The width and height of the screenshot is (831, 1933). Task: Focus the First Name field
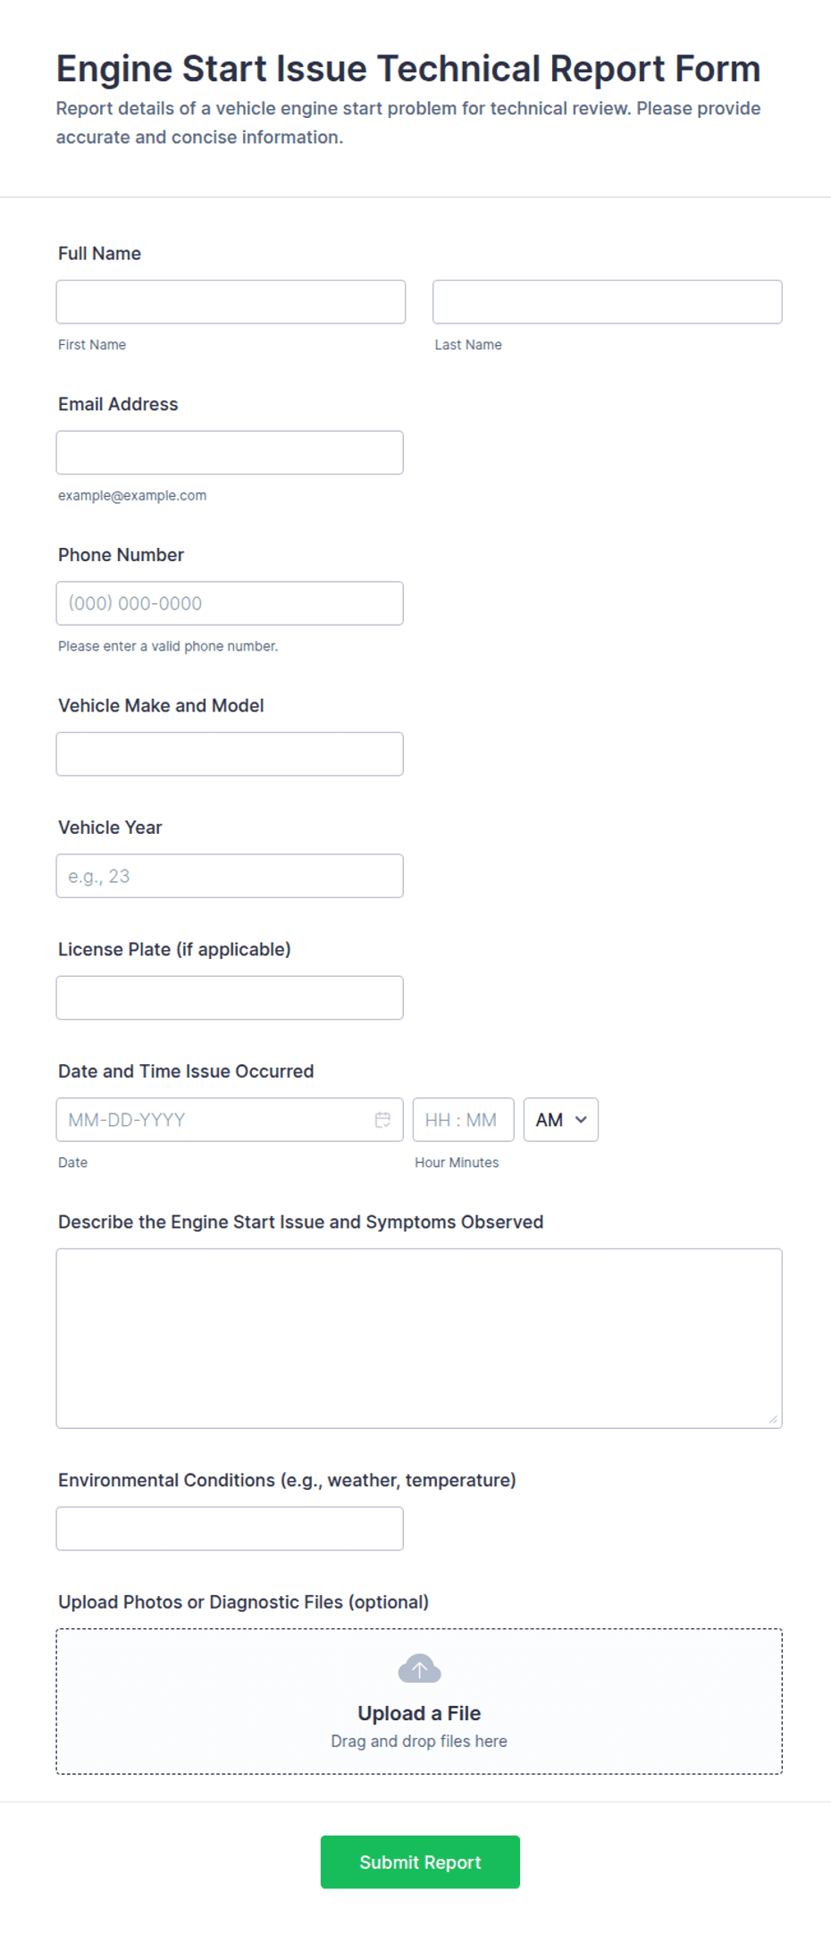231,302
